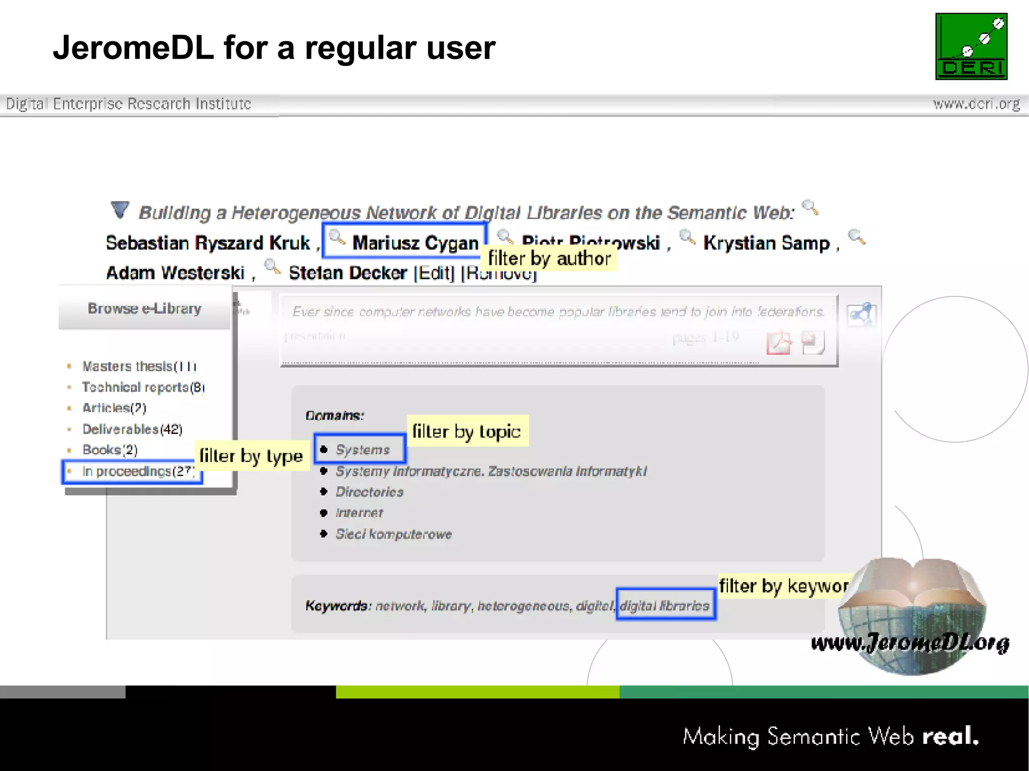Select Technical reports category
This screenshot has width=1029, height=771.
[143, 387]
